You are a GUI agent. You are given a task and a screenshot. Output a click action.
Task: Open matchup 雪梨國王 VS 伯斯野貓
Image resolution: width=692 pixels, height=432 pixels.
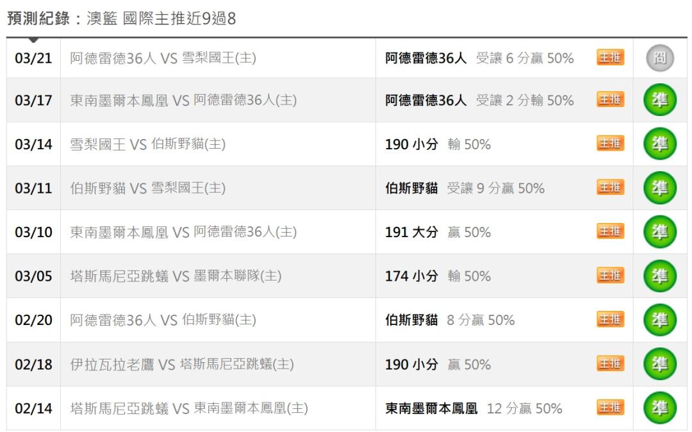(147, 144)
